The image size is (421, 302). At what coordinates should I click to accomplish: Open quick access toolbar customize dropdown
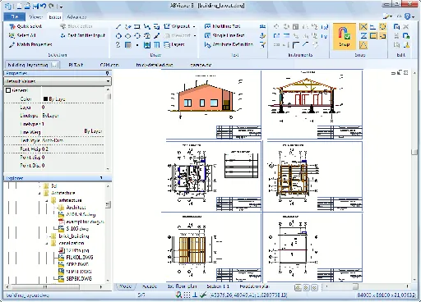click(62, 7)
